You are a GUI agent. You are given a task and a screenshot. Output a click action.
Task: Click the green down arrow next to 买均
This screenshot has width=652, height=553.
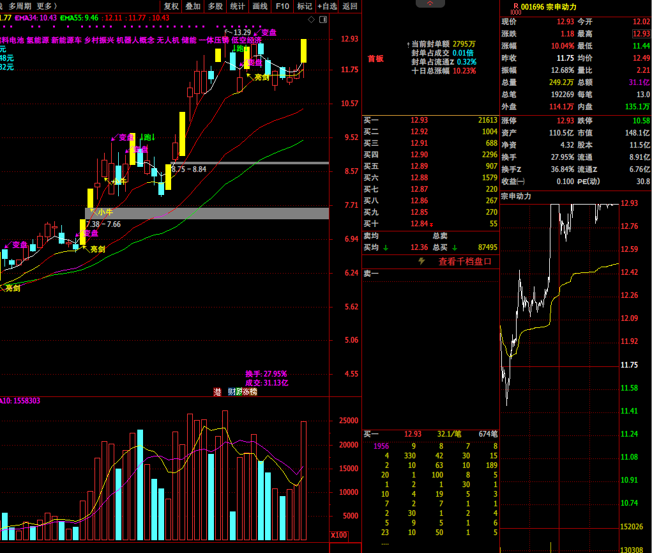[386, 248]
